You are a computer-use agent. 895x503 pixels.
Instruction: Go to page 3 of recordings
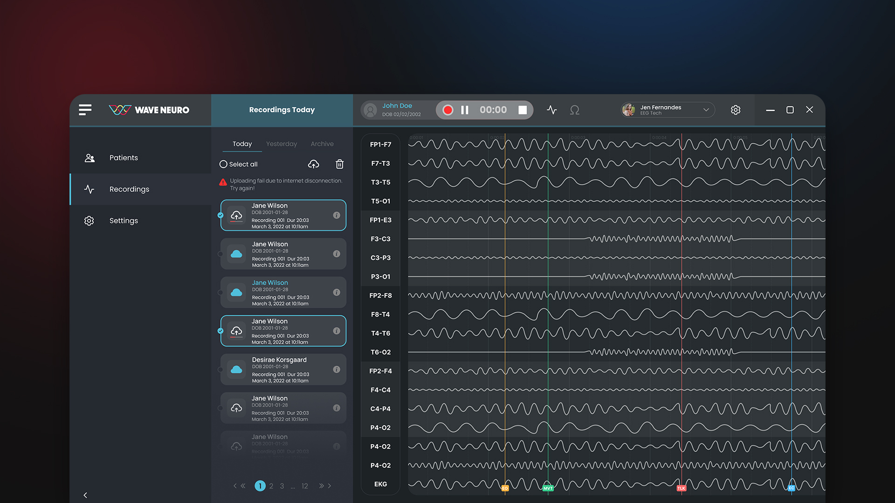point(282,486)
